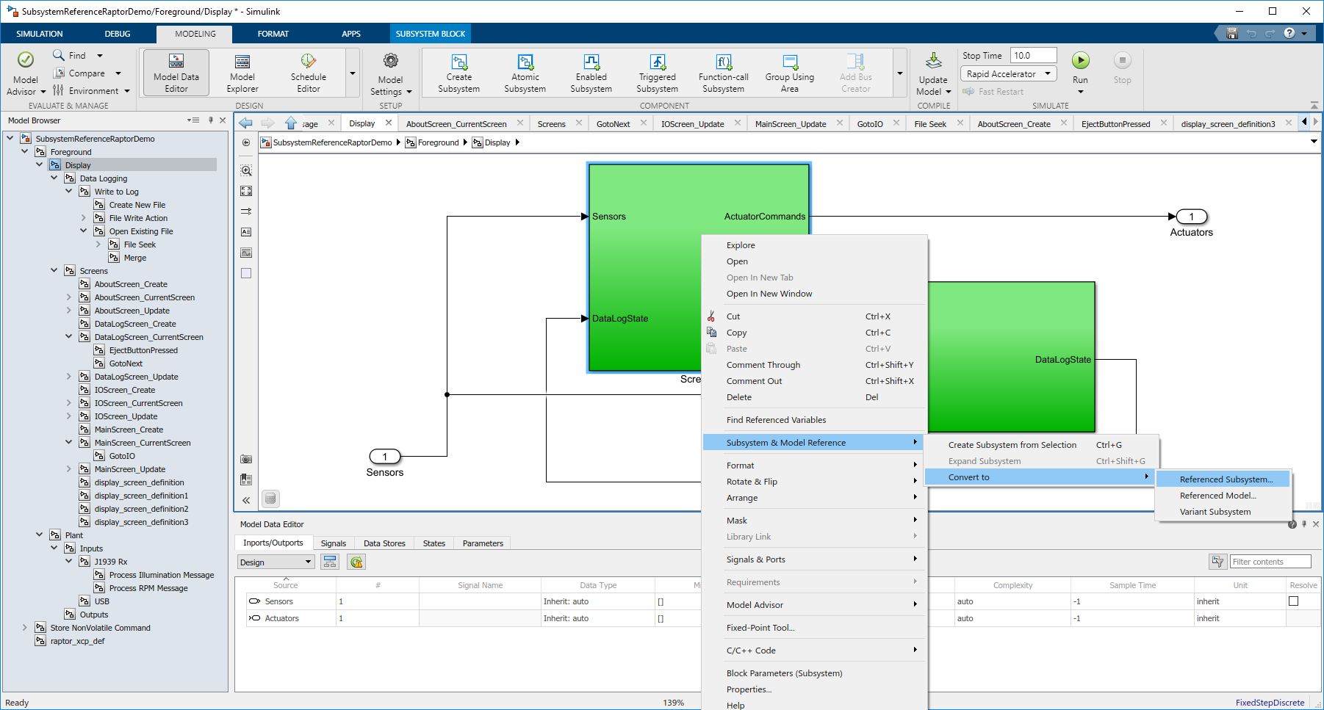Collapse the Data Logging tree node

click(54, 178)
